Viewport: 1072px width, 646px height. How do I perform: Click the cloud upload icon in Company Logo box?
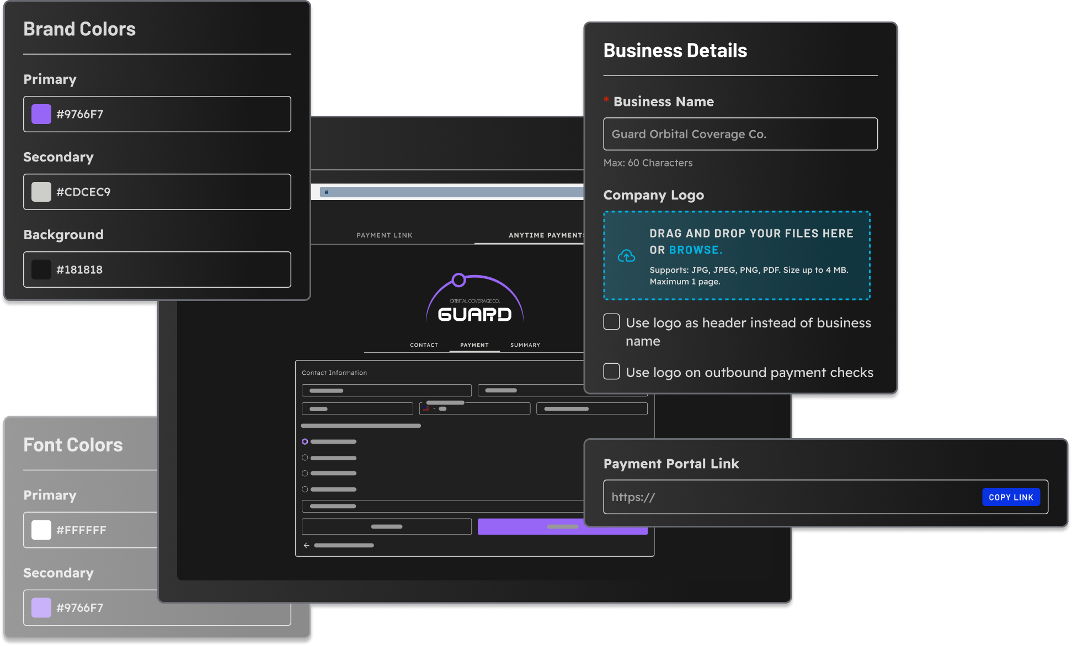(627, 255)
